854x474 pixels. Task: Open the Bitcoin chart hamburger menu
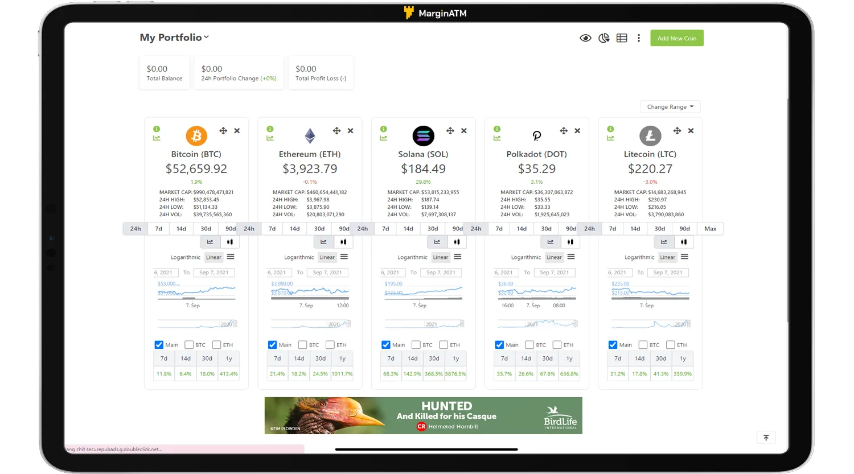tap(231, 257)
